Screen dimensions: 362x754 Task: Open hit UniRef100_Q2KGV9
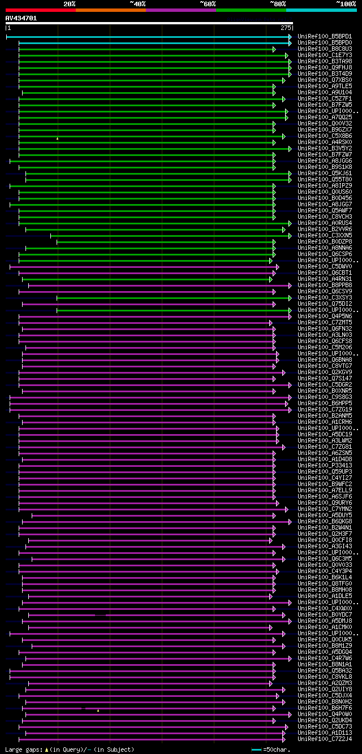(x=325, y=372)
